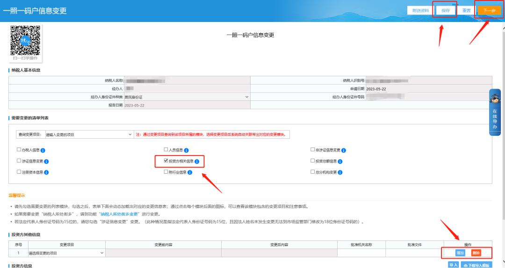The height and width of the screenshot is (268, 505).
Task: Click the info icon next to 办税人信息
Action: click(43, 150)
